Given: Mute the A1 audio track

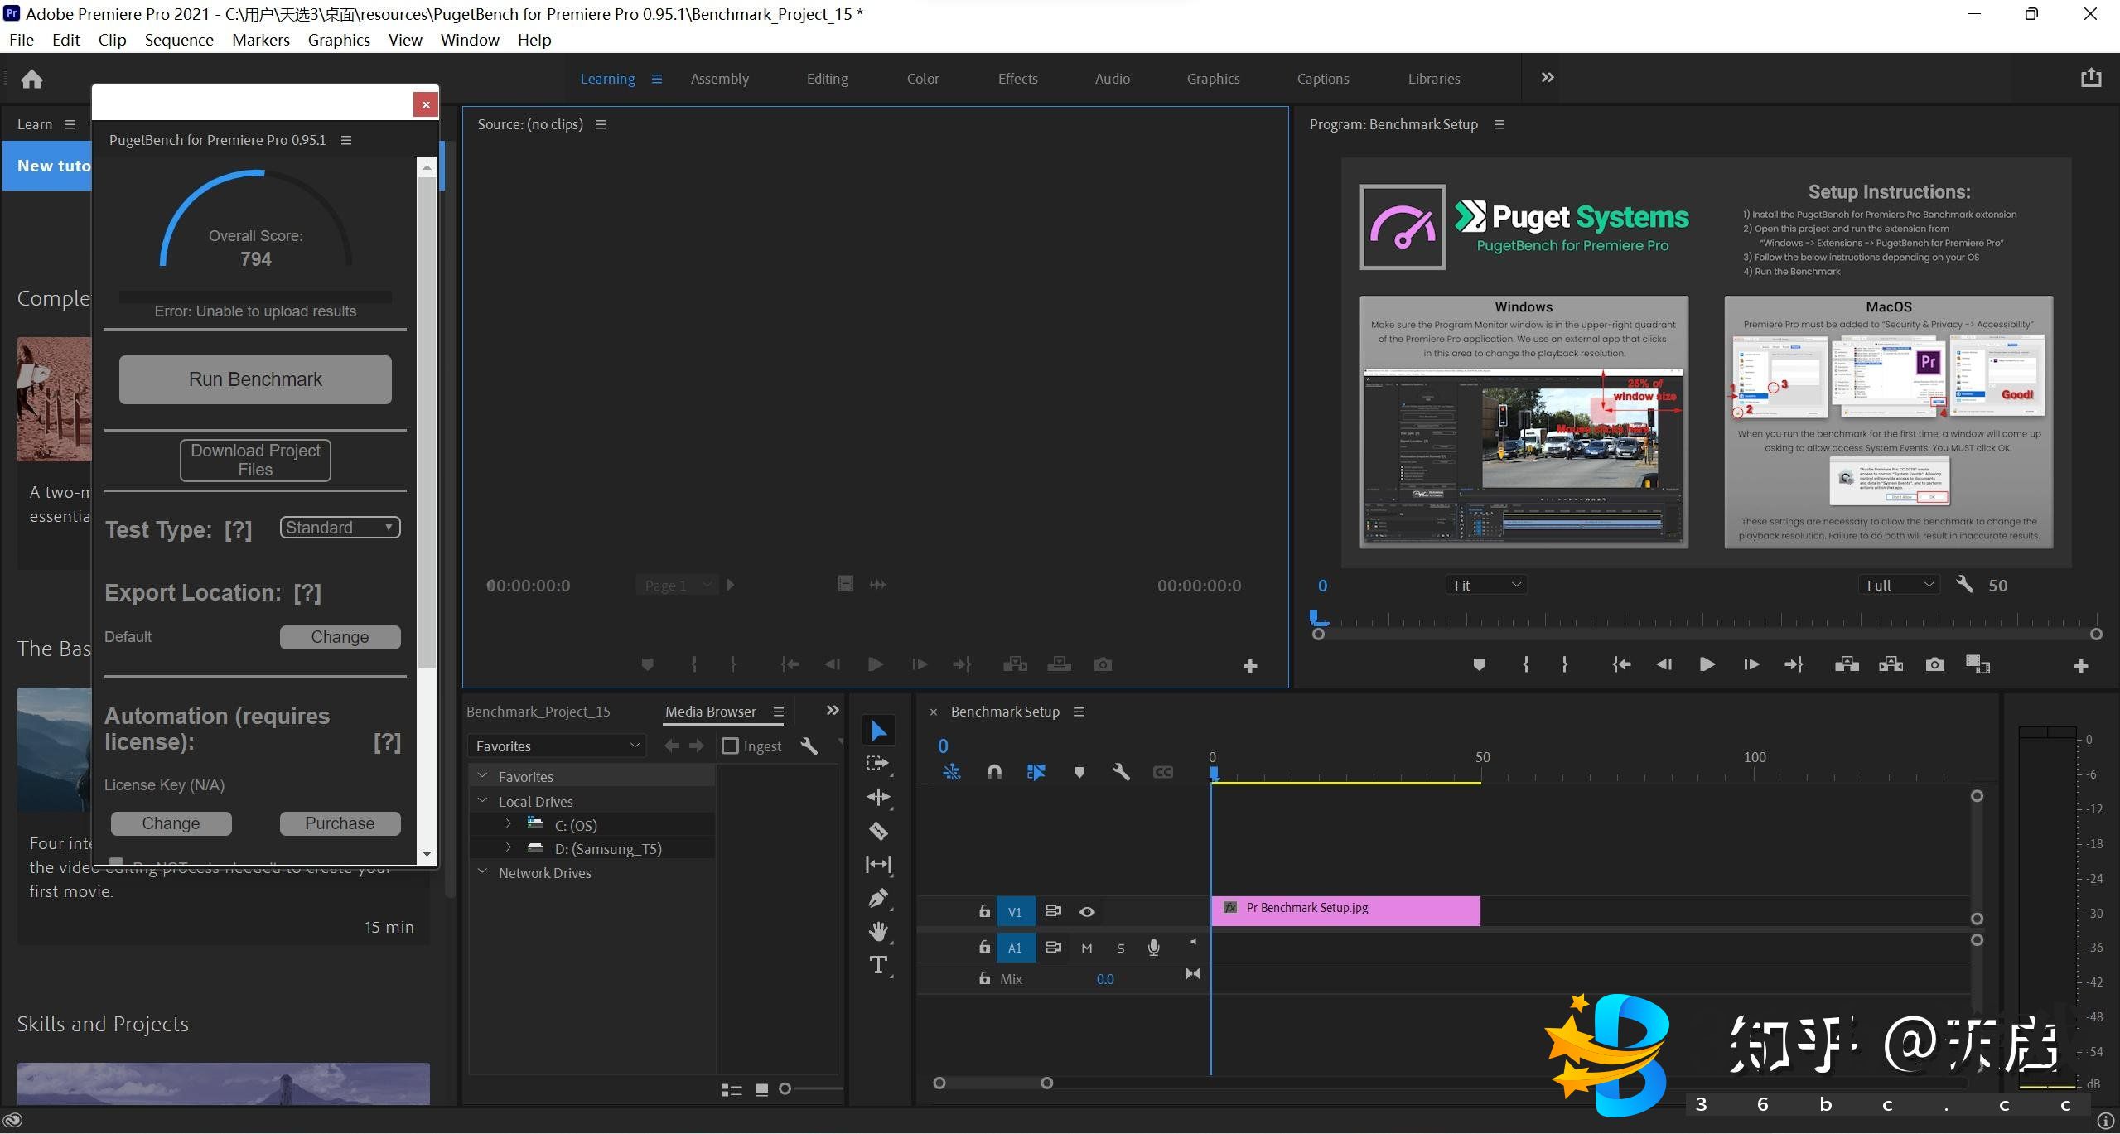Looking at the screenshot, I should 1087,948.
